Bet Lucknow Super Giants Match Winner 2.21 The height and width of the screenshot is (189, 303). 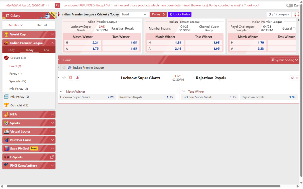coord(87,97)
